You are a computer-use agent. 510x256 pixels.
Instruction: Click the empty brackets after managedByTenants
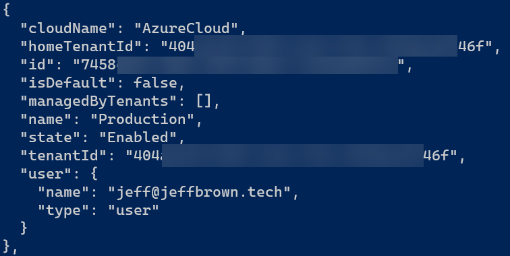tap(204, 101)
